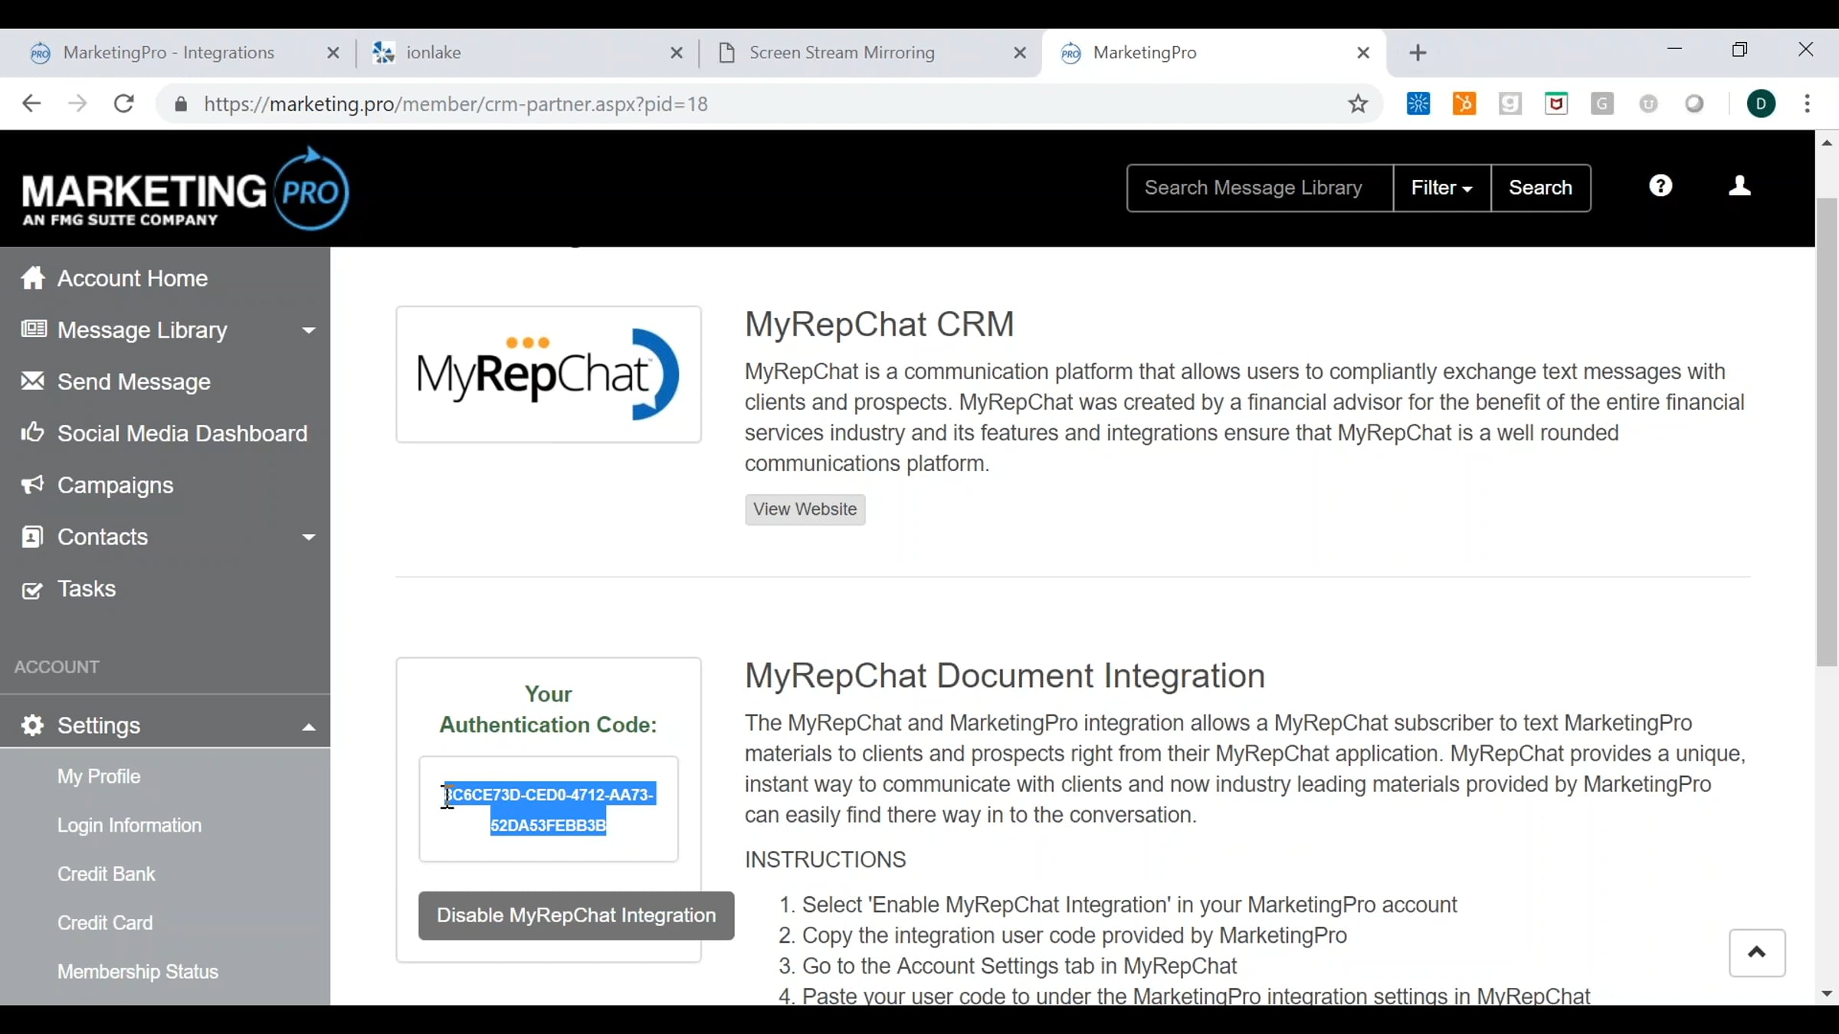Click the scrollbar down arrow
1839x1034 pixels.
tap(1827, 994)
